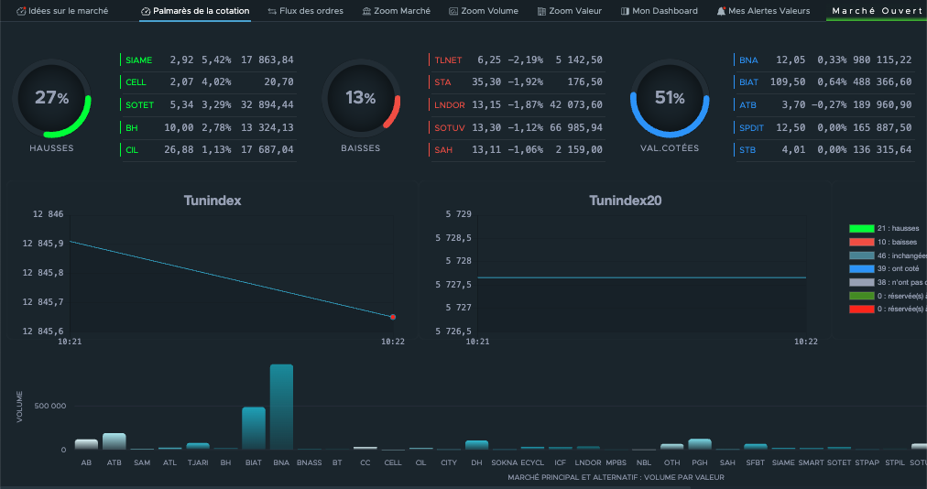Open the SIAME stock in the Hausses list

(x=139, y=60)
